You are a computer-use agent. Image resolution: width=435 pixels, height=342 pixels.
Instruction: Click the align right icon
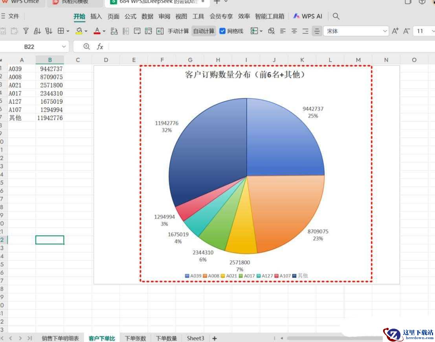tap(305, 31)
